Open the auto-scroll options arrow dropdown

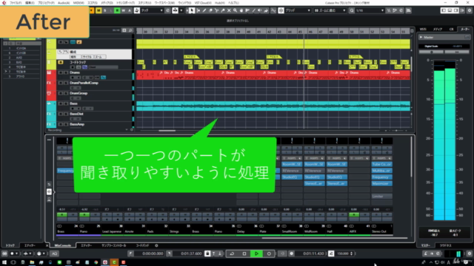181,10
